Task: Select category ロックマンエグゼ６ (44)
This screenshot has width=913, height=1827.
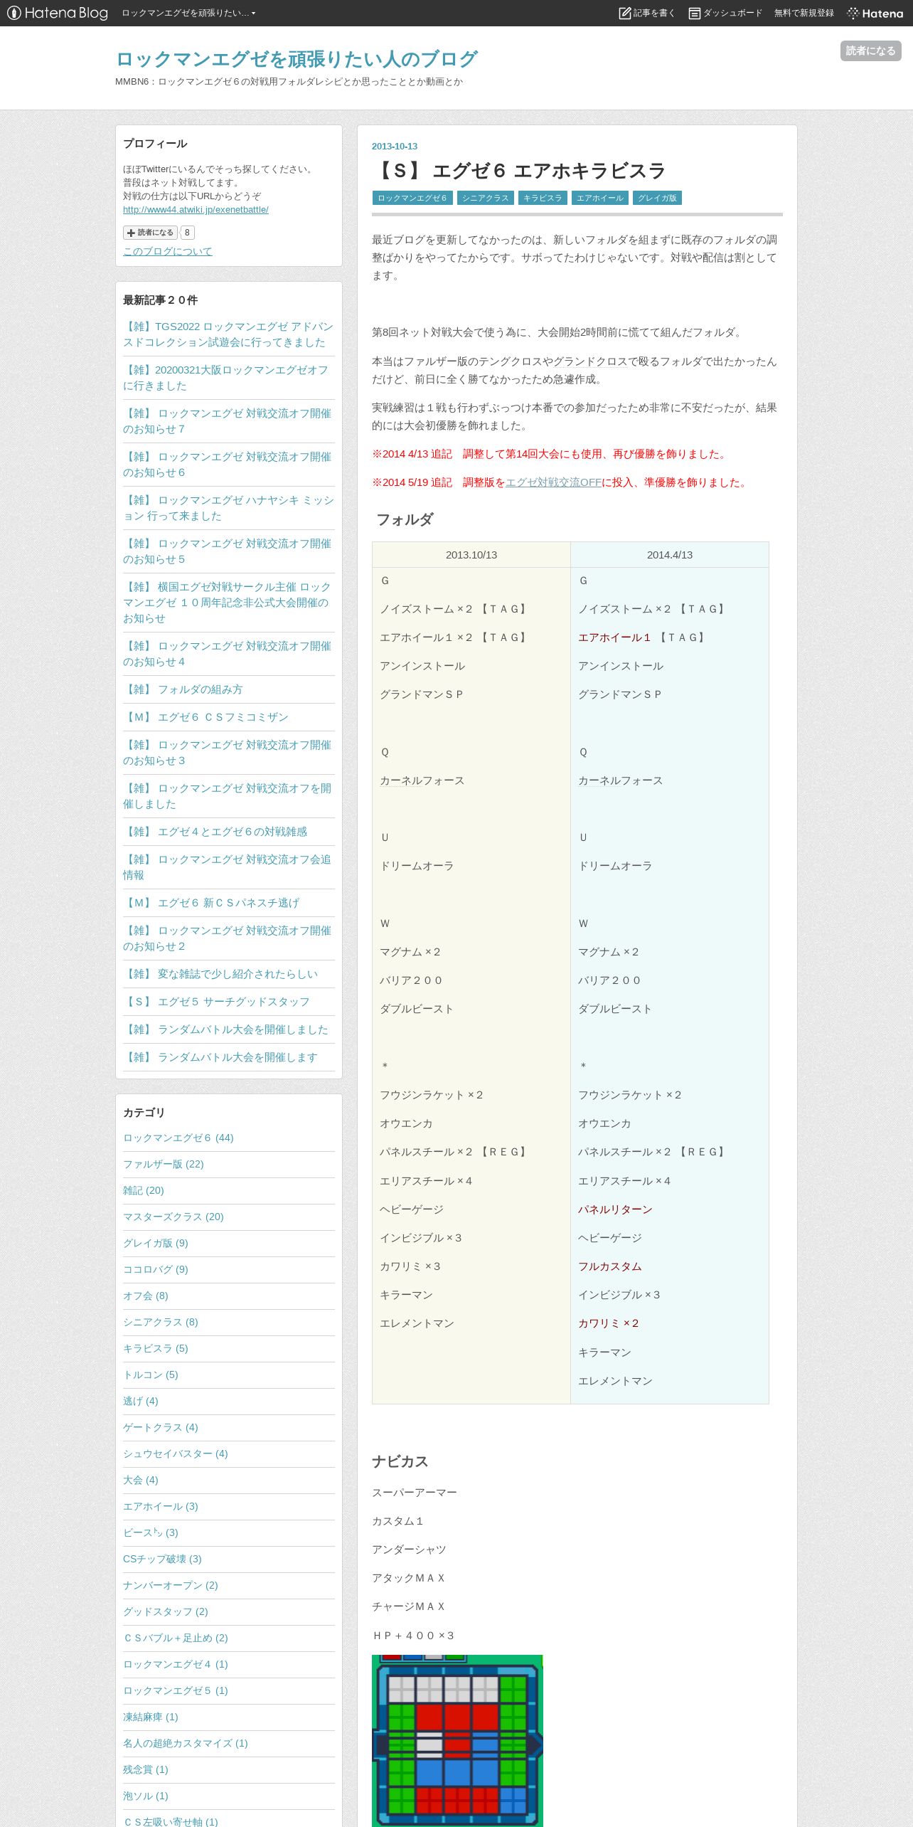Action: coord(178,1138)
